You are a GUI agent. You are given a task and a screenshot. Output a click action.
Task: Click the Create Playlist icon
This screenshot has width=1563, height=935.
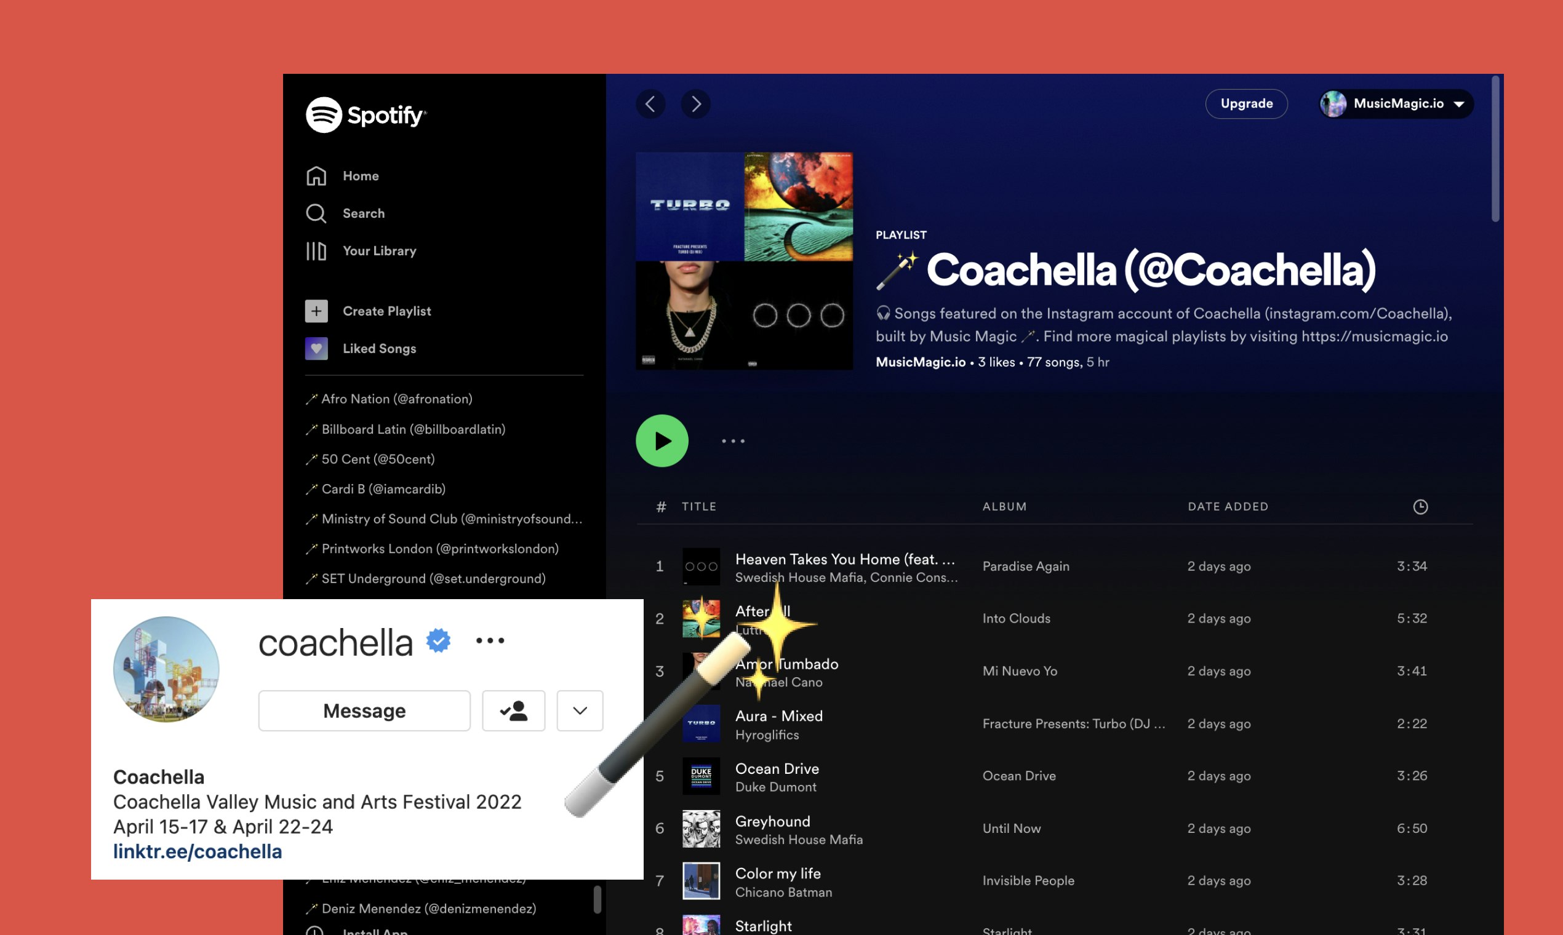pos(316,311)
